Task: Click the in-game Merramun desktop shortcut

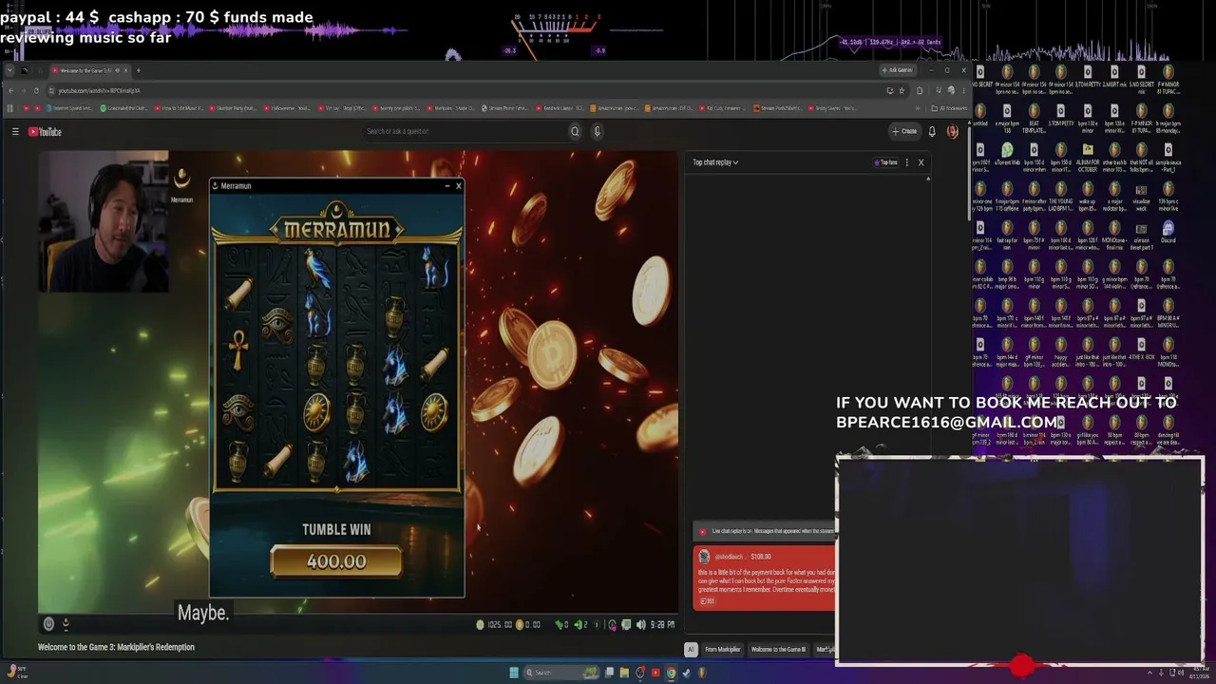Action: point(181,183)
